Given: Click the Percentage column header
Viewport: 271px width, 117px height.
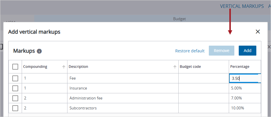Looking at the screenshot, I should click(x=240, y=67).
